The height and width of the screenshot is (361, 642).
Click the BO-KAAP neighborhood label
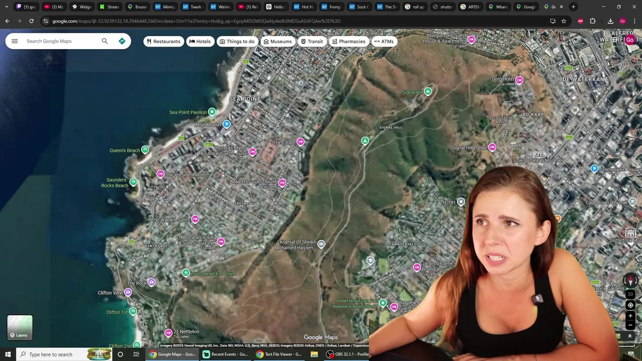coord(533,115)
